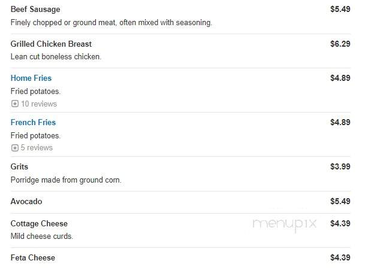
Task: Click the star icon beside 5 reviews
Action: [15, 148]
